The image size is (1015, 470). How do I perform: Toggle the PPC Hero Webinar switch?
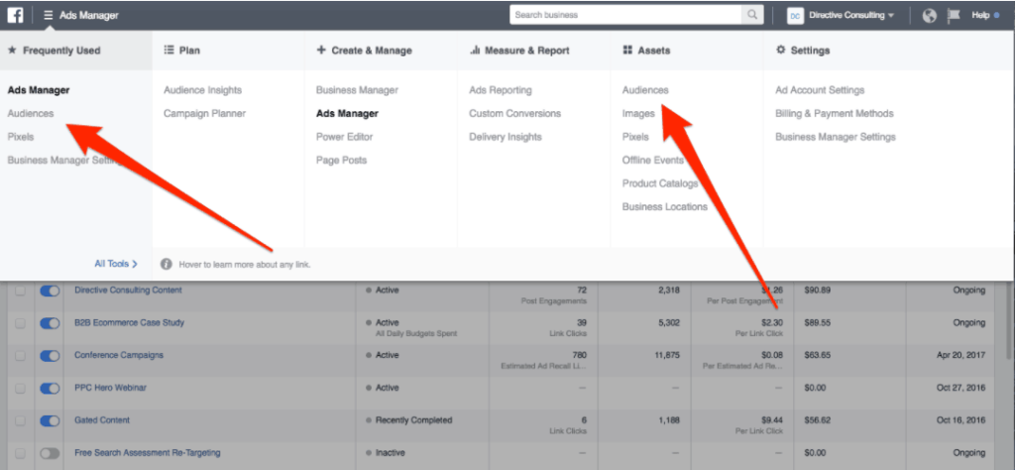[50, 389]
